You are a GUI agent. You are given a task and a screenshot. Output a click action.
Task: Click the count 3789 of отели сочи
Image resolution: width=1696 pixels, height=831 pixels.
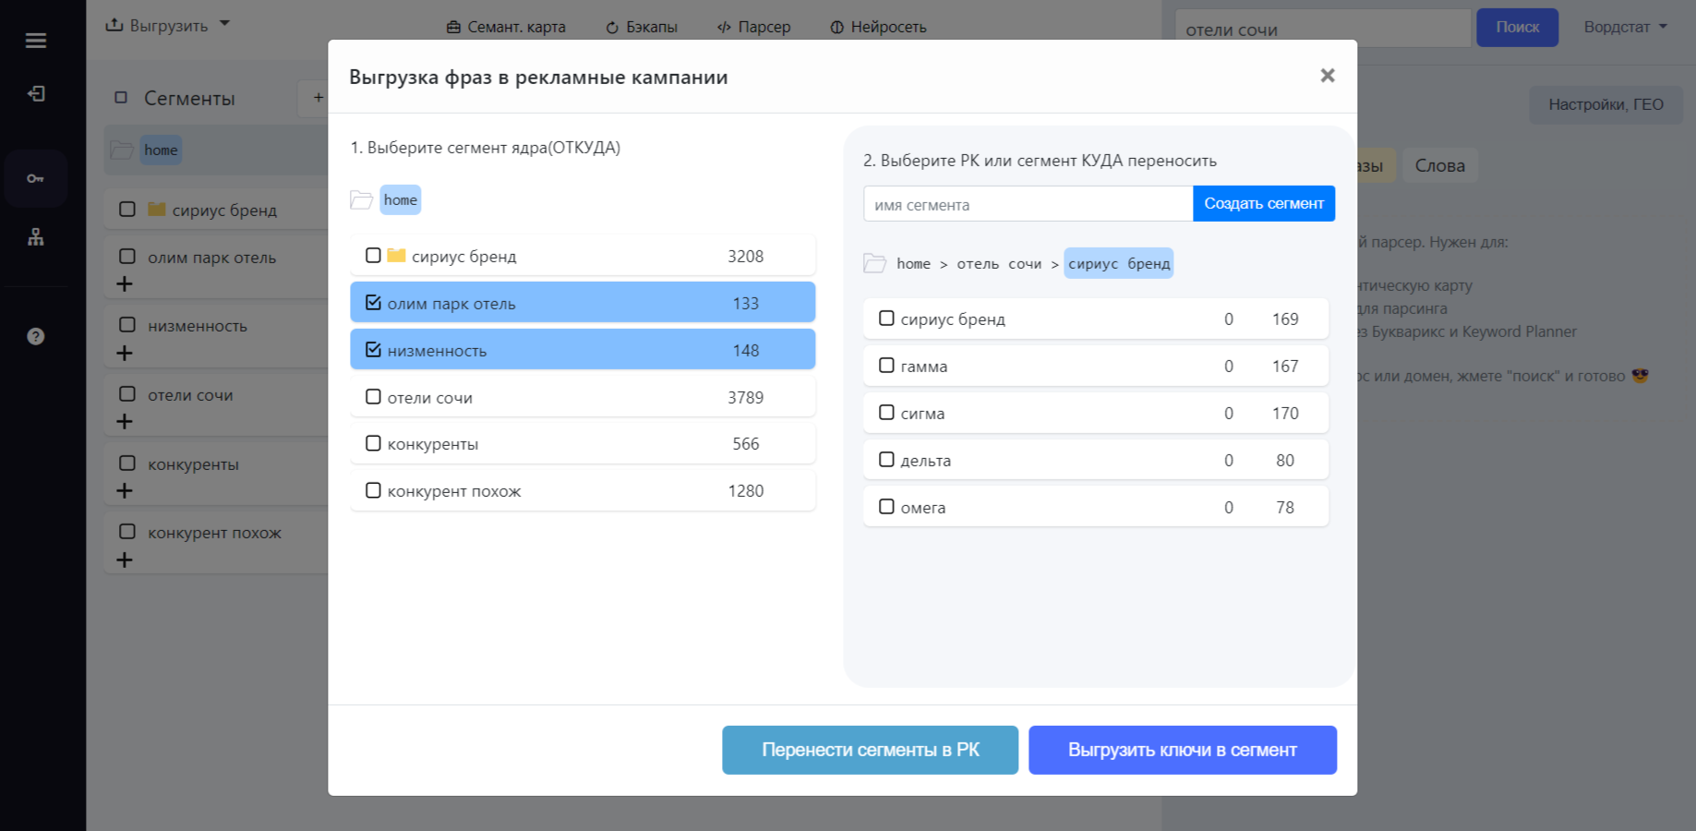pyautogui.click(x=745, y=397)
